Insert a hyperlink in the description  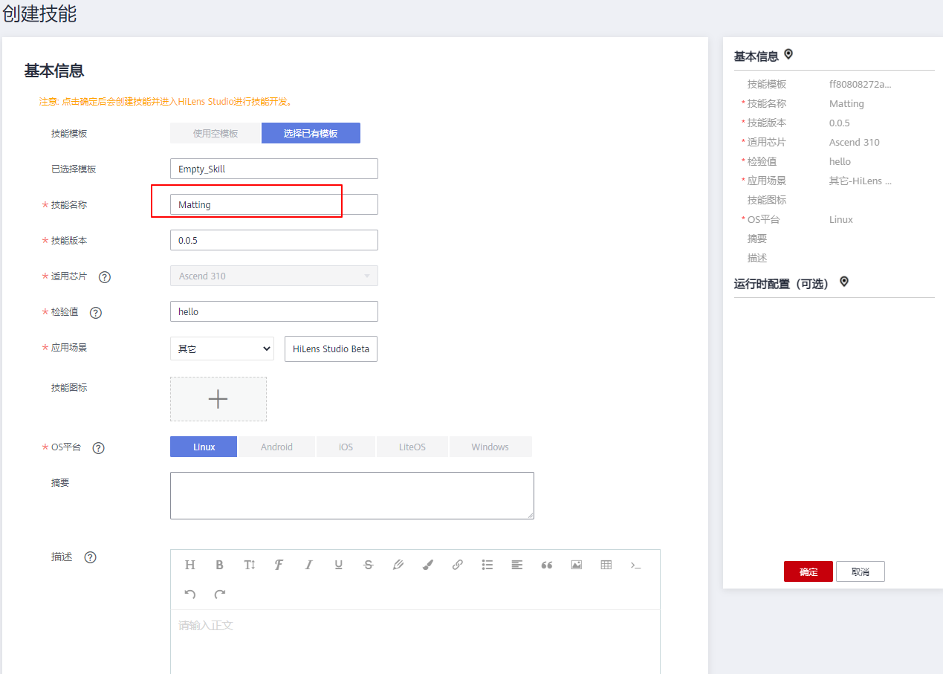pos(458,565)
